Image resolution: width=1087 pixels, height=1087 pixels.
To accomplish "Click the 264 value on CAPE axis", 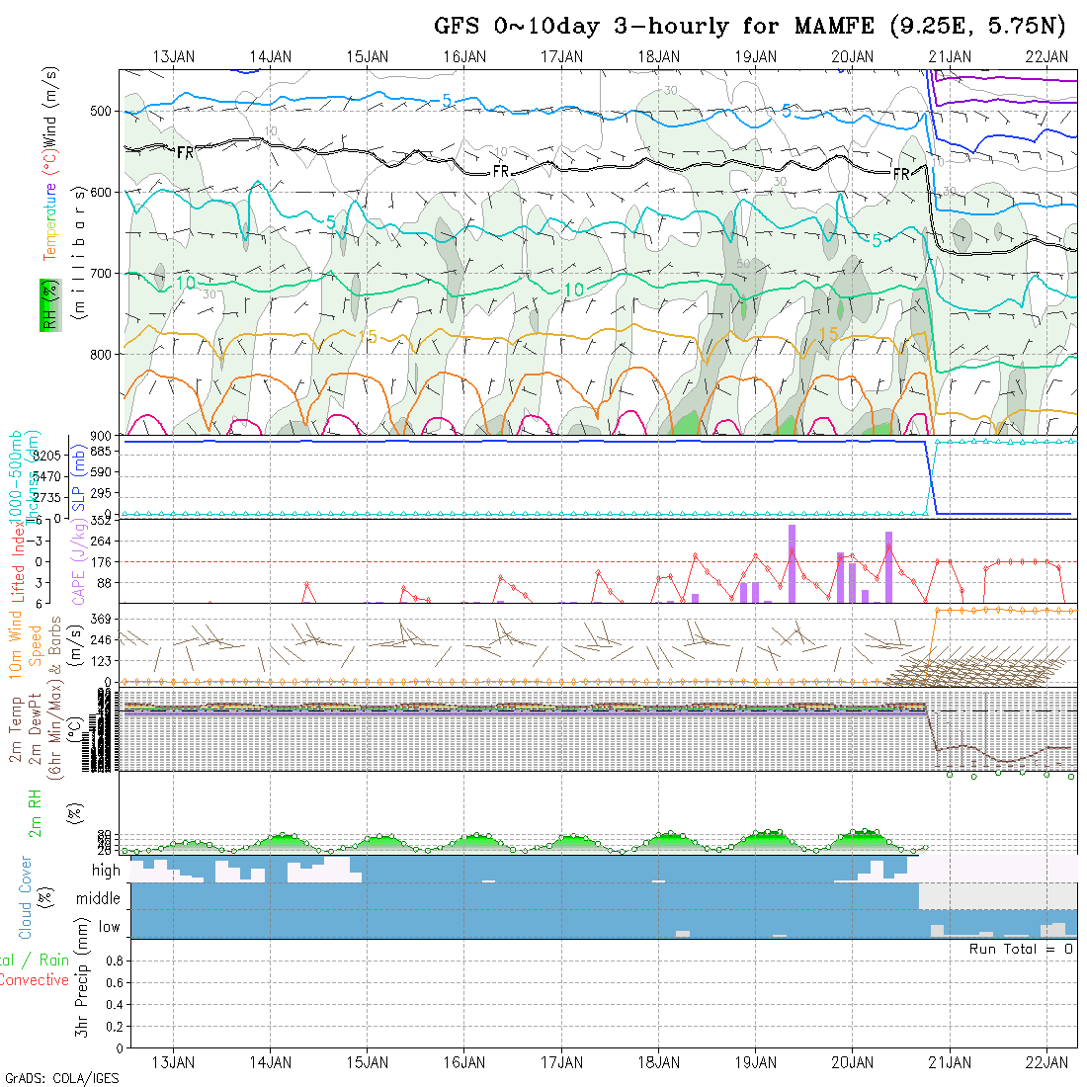I will pos(101,541).
